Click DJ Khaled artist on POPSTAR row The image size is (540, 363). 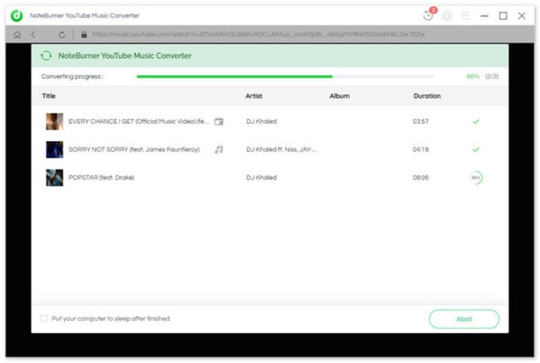[x=262, y=178]
